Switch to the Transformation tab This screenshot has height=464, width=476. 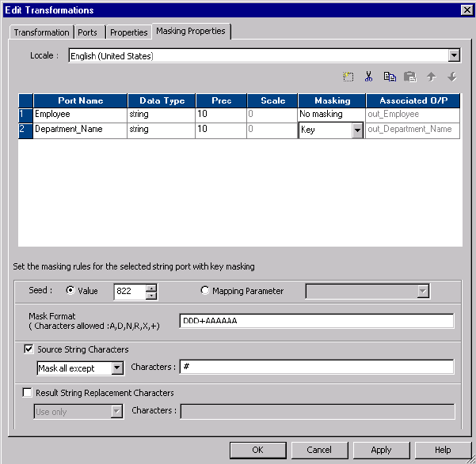[x=42, y=32]
